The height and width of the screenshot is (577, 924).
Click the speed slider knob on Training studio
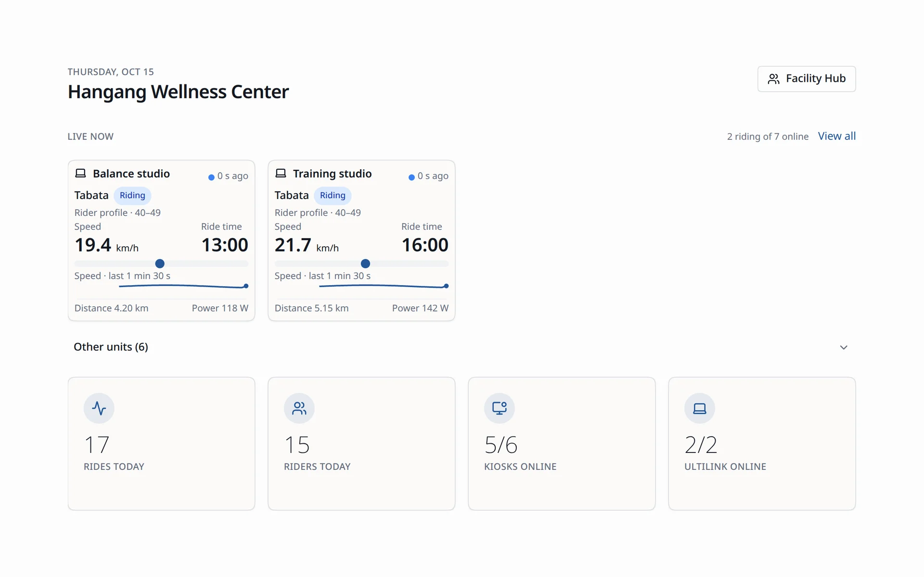point(365,263)
